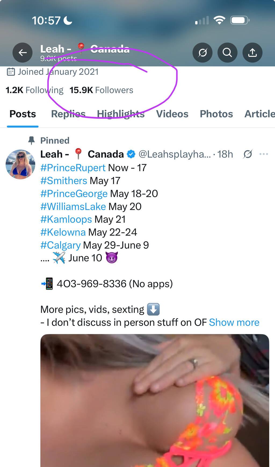Switch to the Replies tab
275x467 pixels.
tap(68, 114)
